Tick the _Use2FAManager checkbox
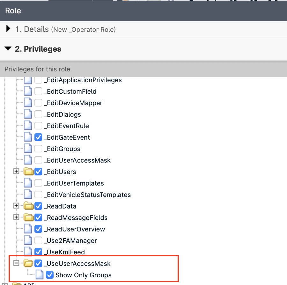The image size is (287, 285). [38, 241]
